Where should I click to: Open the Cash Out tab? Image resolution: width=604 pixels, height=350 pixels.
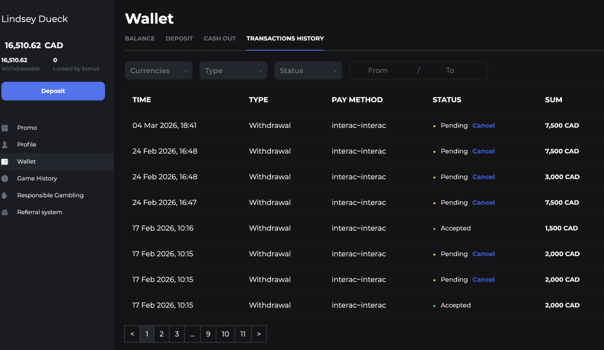coord(219,39)
